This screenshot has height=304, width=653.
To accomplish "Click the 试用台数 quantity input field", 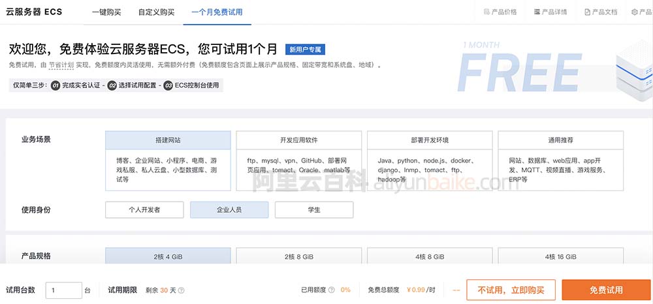I will tap(64, 290).
